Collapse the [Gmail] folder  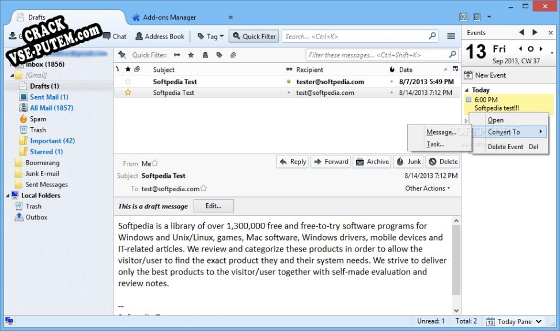pos(12,75)
